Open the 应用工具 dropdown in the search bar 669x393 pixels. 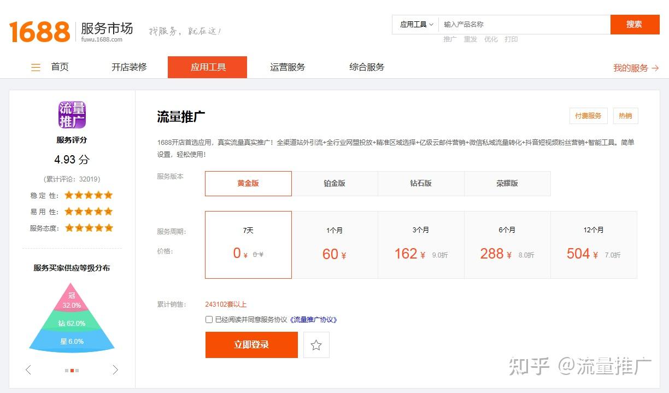pos(414,24)
